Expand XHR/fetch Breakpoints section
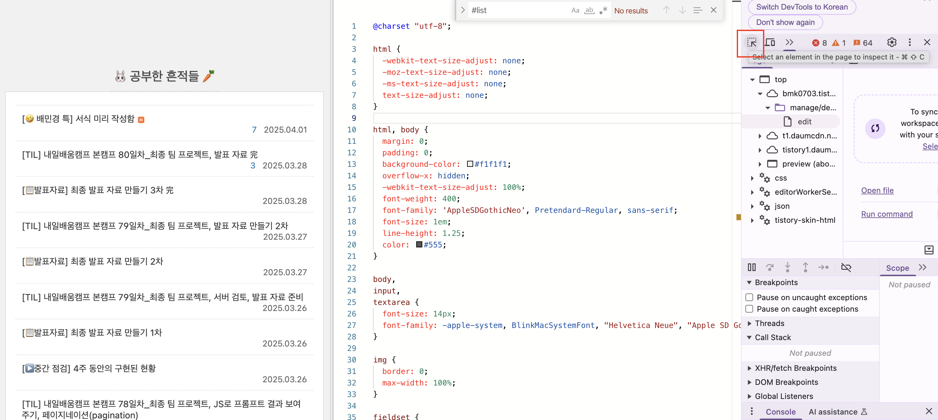938x420 pixels. point(749,368)
